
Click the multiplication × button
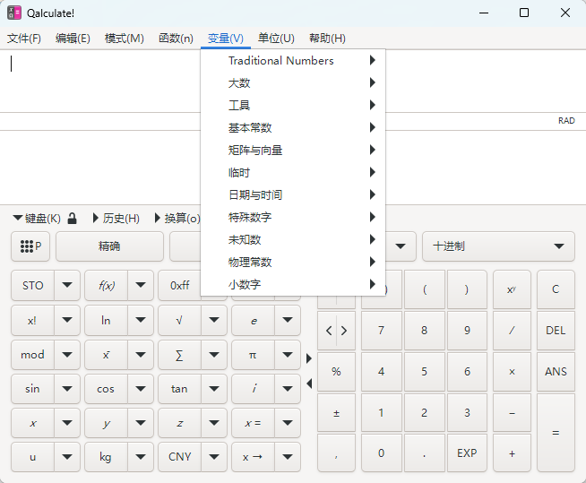tap(512, 372)
